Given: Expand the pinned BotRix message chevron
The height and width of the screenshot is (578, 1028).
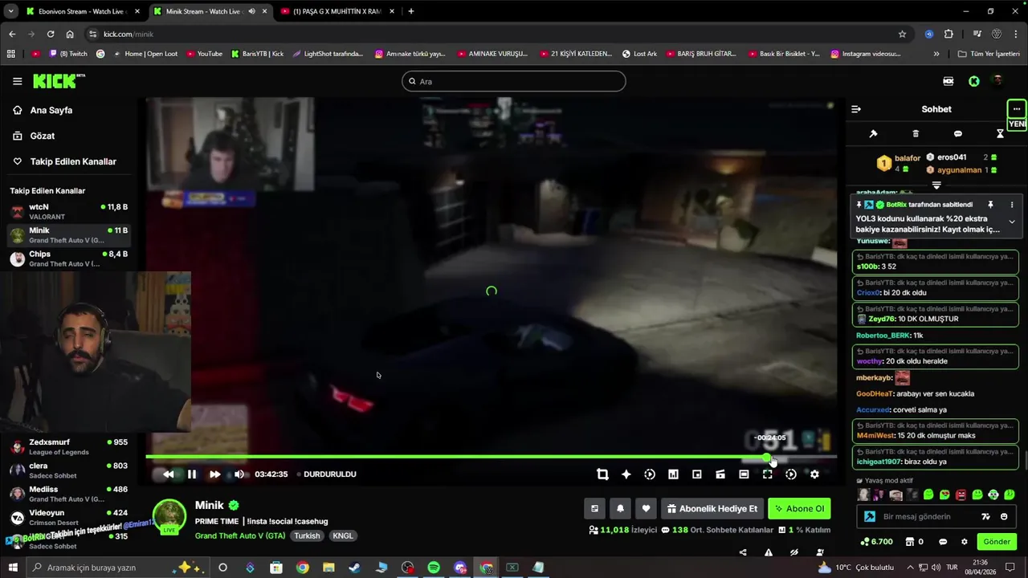Looking at the screenshot, I should coord(1012,222).
